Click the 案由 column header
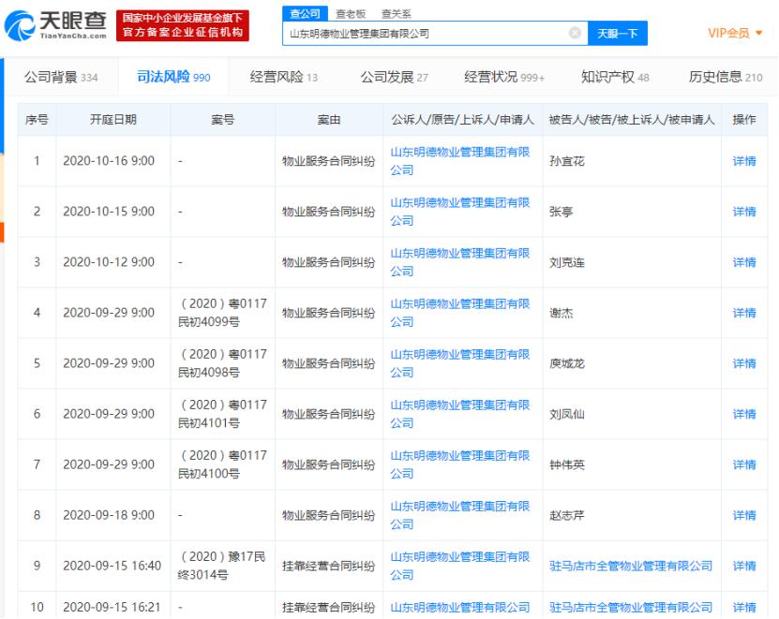The height and width of the screenshot is (619, 779). [329, 120]
